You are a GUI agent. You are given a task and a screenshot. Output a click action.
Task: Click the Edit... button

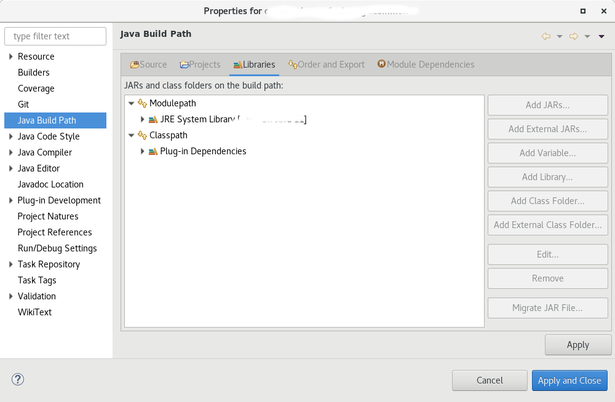point(547,254)
